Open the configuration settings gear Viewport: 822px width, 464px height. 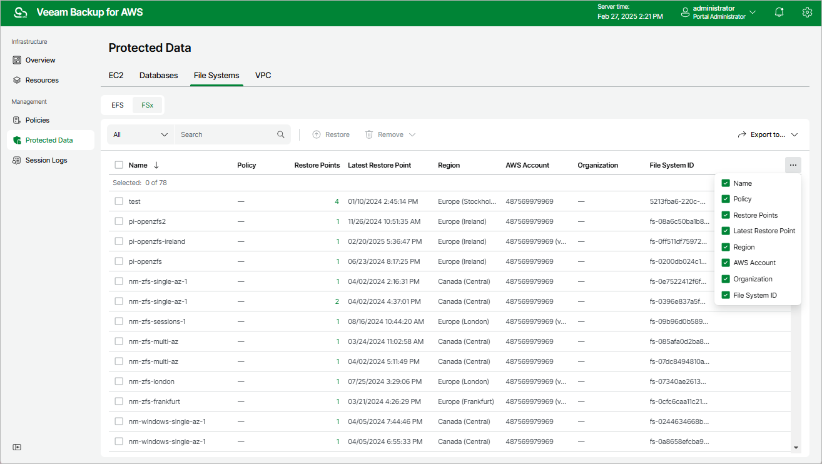coord(806,12)
